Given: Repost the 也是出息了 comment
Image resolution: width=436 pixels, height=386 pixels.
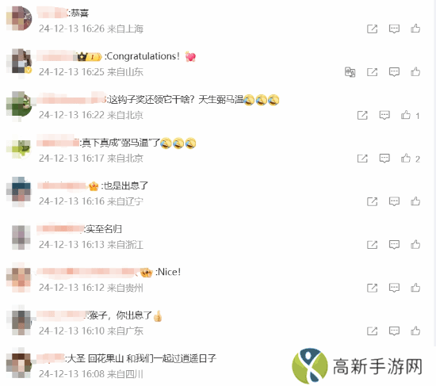Looking at the screenshot, I should pyautogui.click(x=372, y=201).
